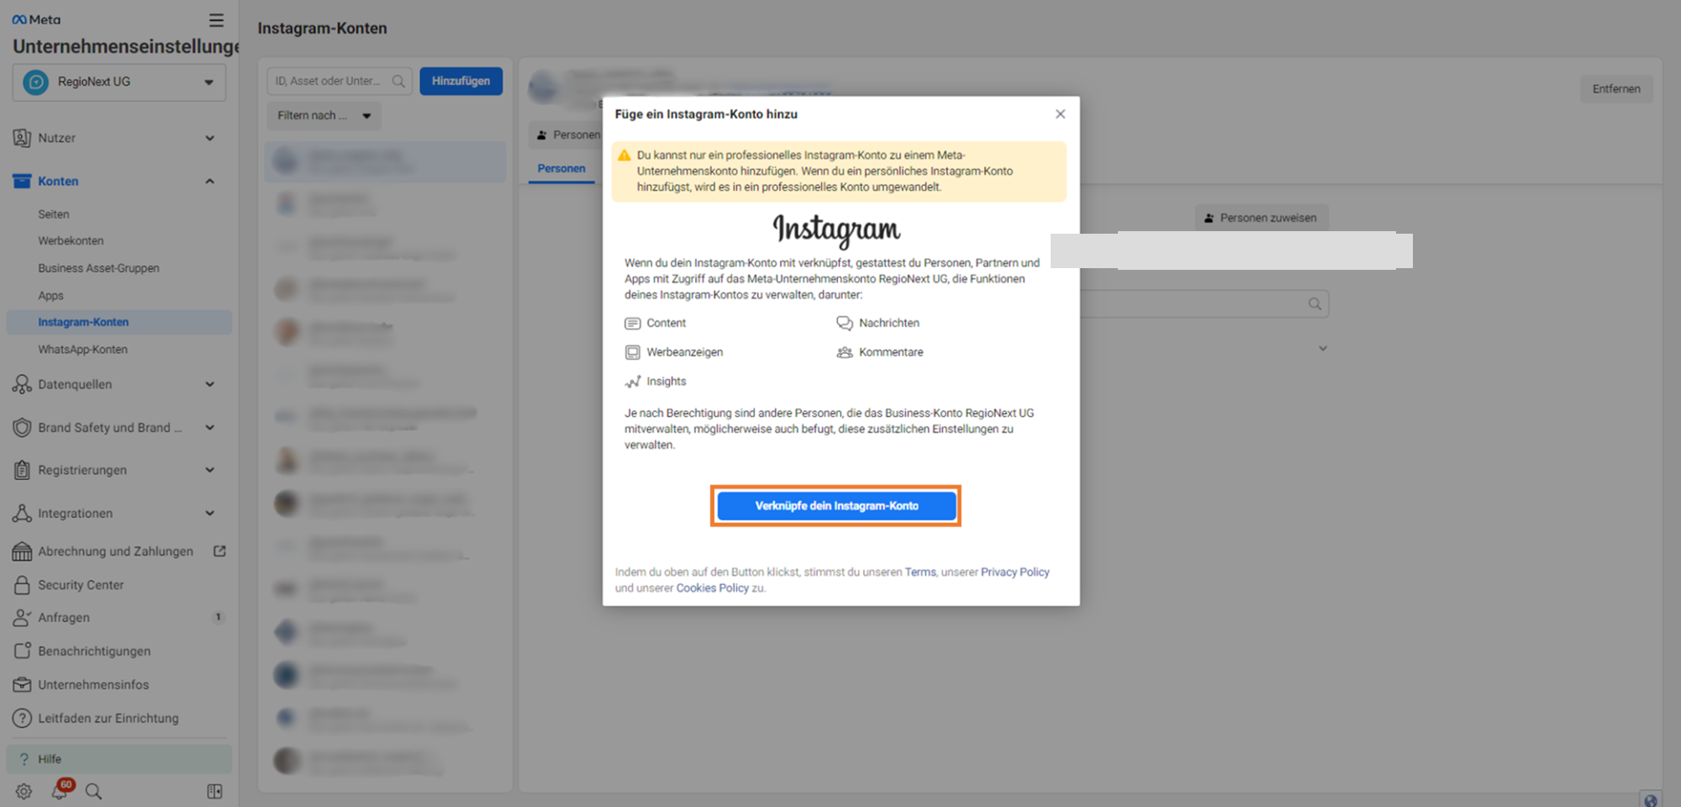Select Apps under Konten
The height and width of the screenshot is (807, 1681).
coord(50,296)
